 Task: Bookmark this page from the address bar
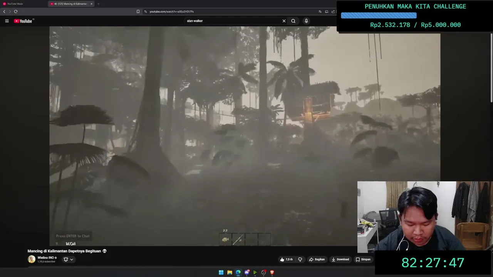coord(138,12)
